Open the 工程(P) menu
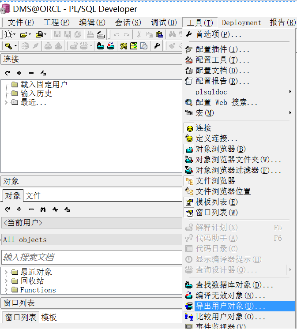 [x=56, y=22]
